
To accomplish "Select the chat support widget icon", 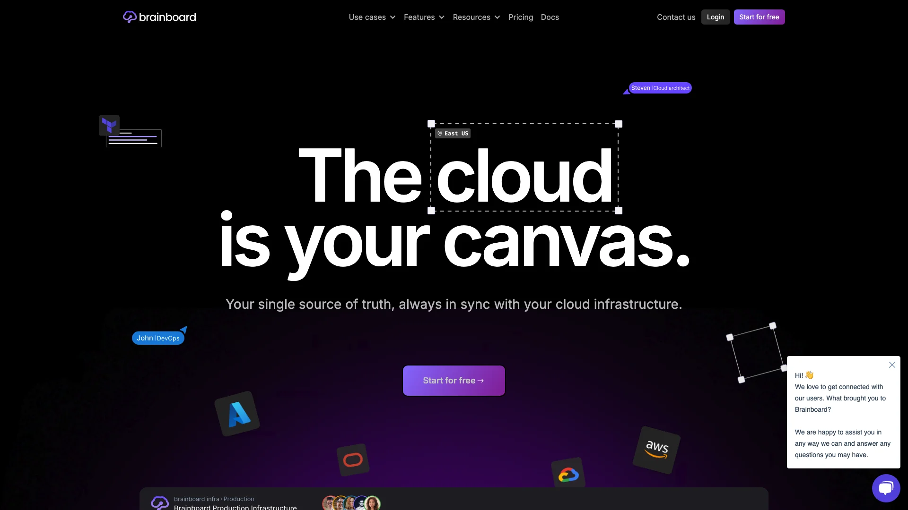I will 887,489.
